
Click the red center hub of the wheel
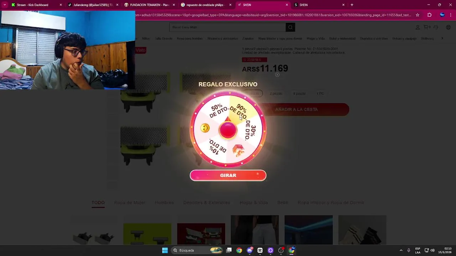pyautogui.click(x=228, y=130)
